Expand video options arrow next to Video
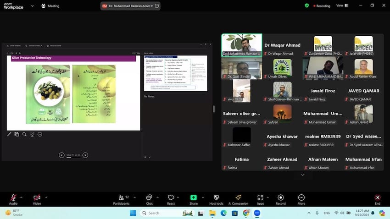390x219 pixels. pos(46,197)
